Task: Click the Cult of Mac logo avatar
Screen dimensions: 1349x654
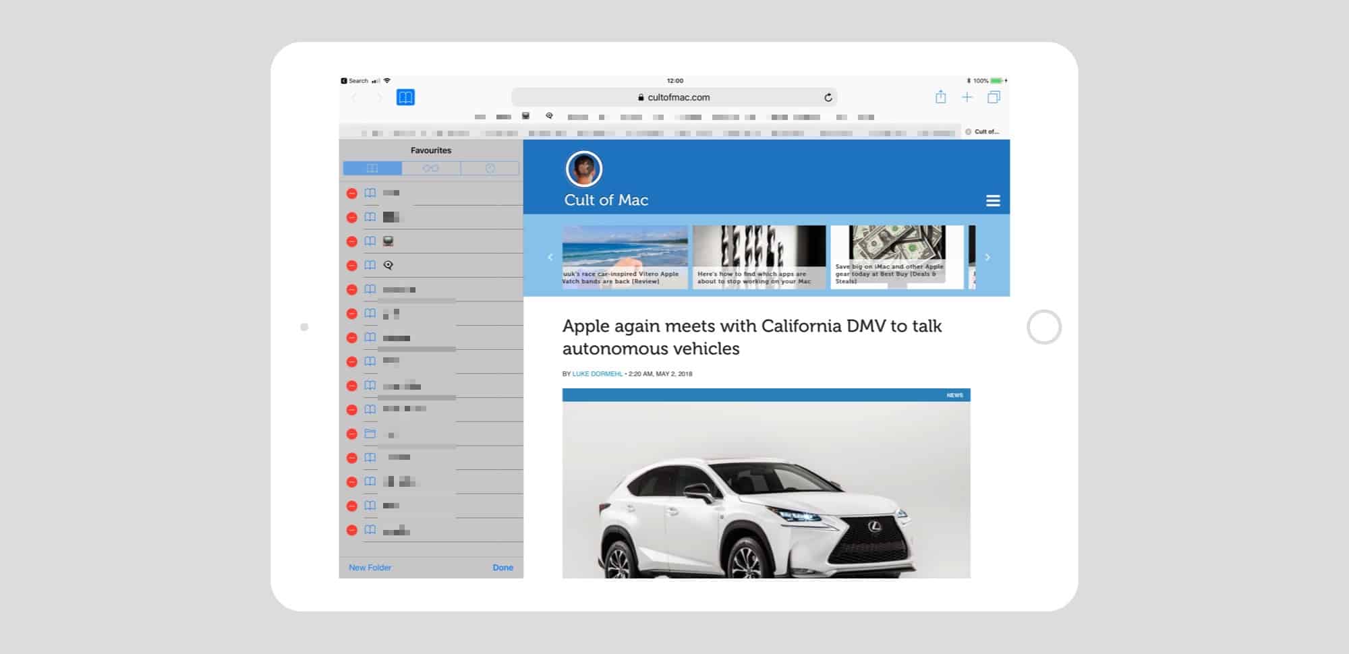Action: (x=584, y=169)
